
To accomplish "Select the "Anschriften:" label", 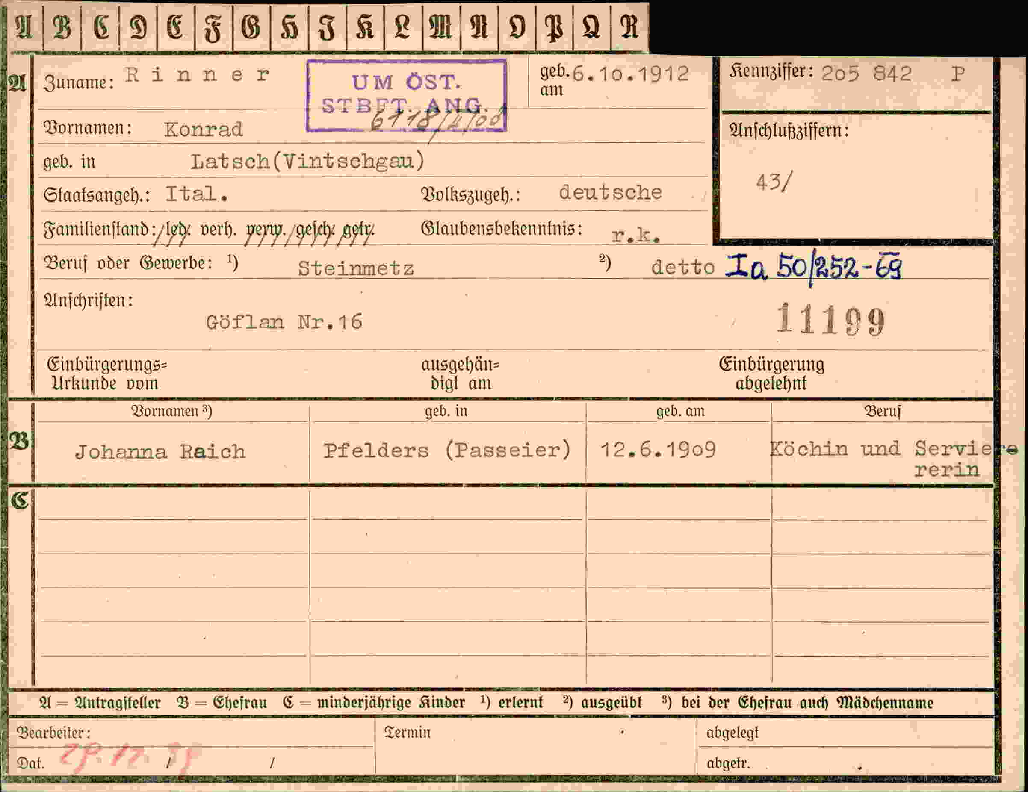I will coord(89,300).
